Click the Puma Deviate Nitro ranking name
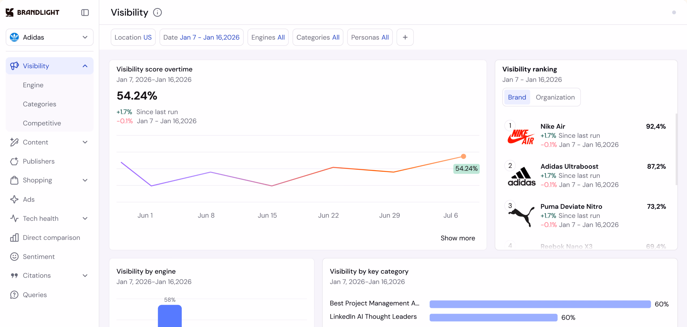 point(571,206)
